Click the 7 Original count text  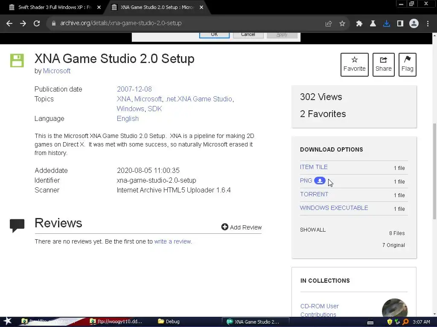pyautogui.click(x=393, y=245)
